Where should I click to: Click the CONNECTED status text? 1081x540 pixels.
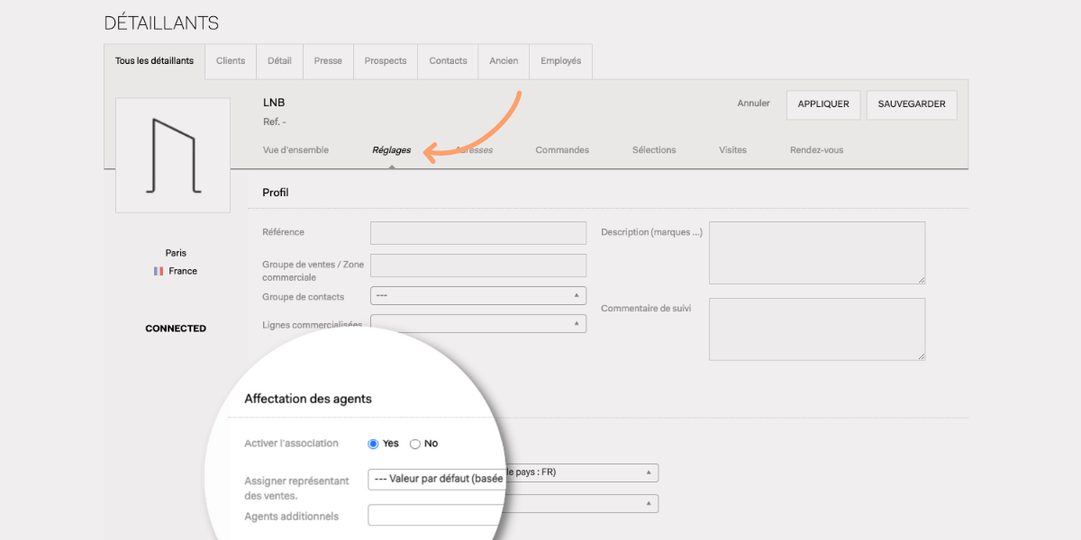pos(176,328)
